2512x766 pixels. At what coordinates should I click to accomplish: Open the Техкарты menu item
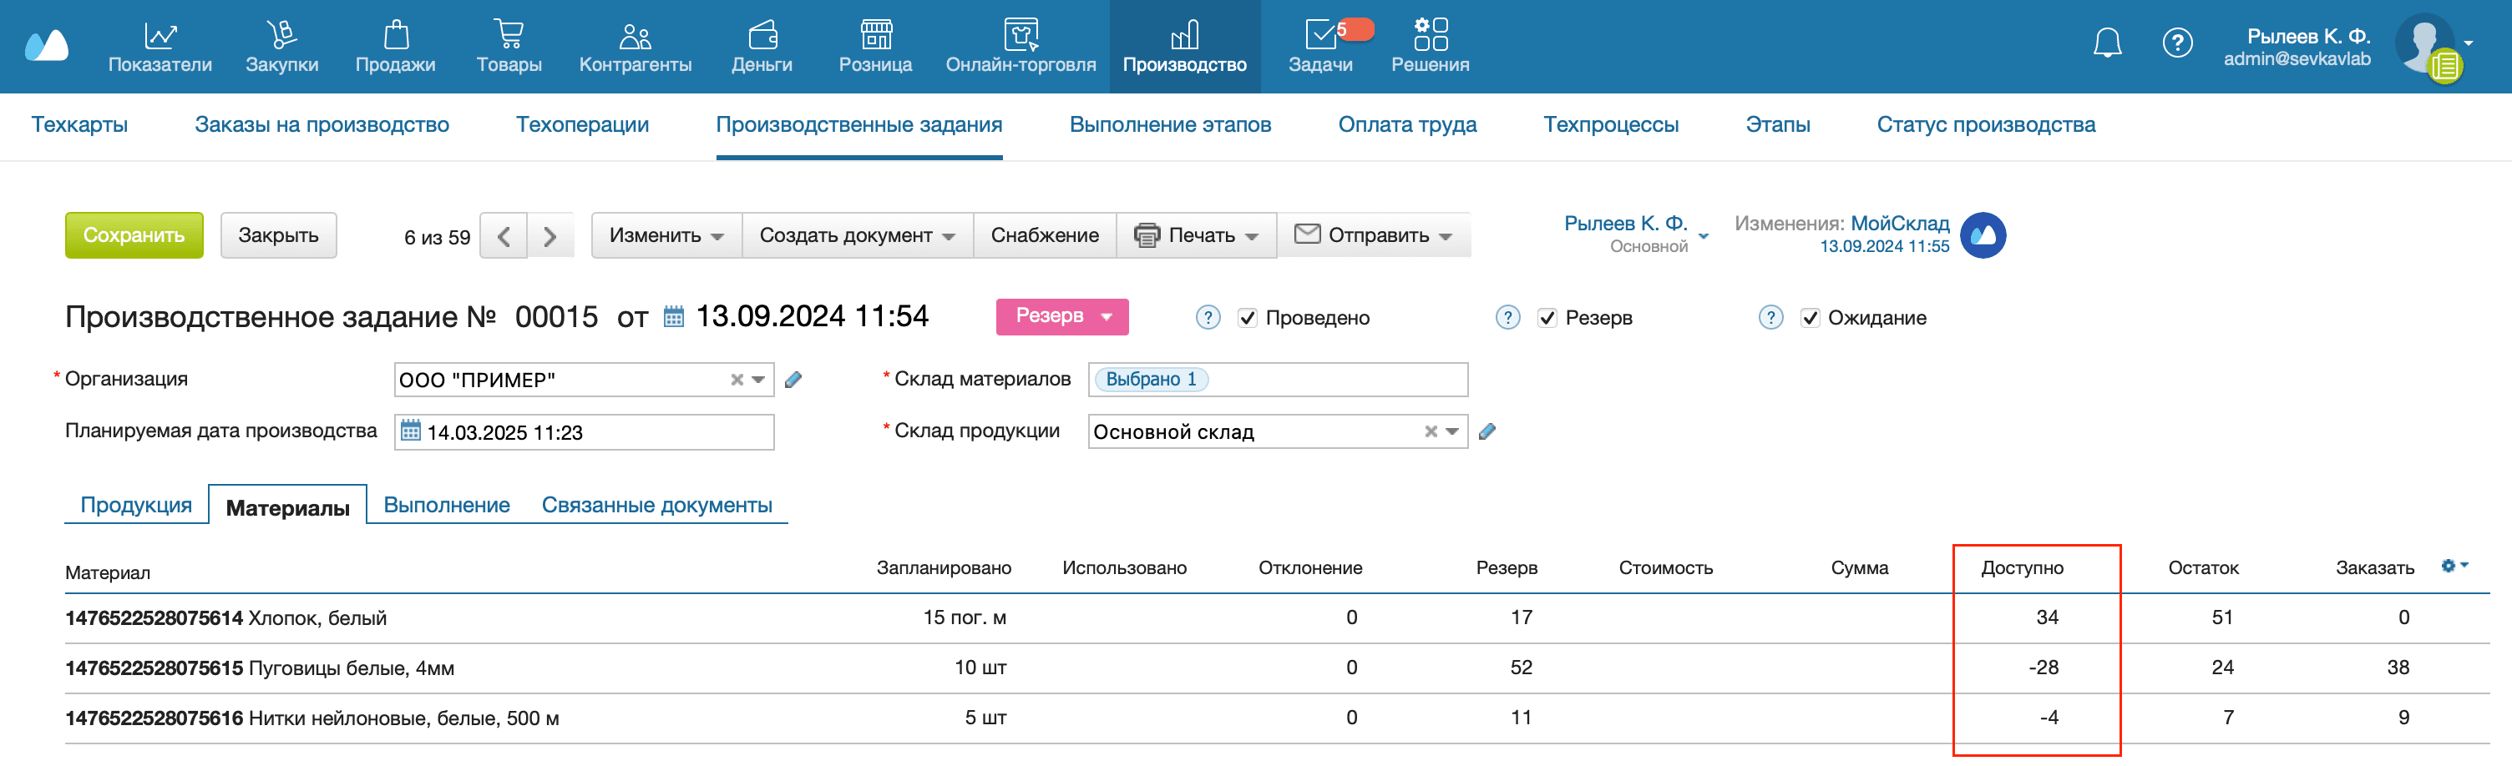[x=80, y=124]
